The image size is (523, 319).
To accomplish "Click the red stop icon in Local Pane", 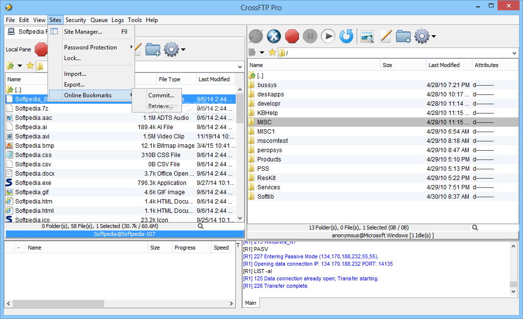I will pyautogui.click(x=42, y=49).
